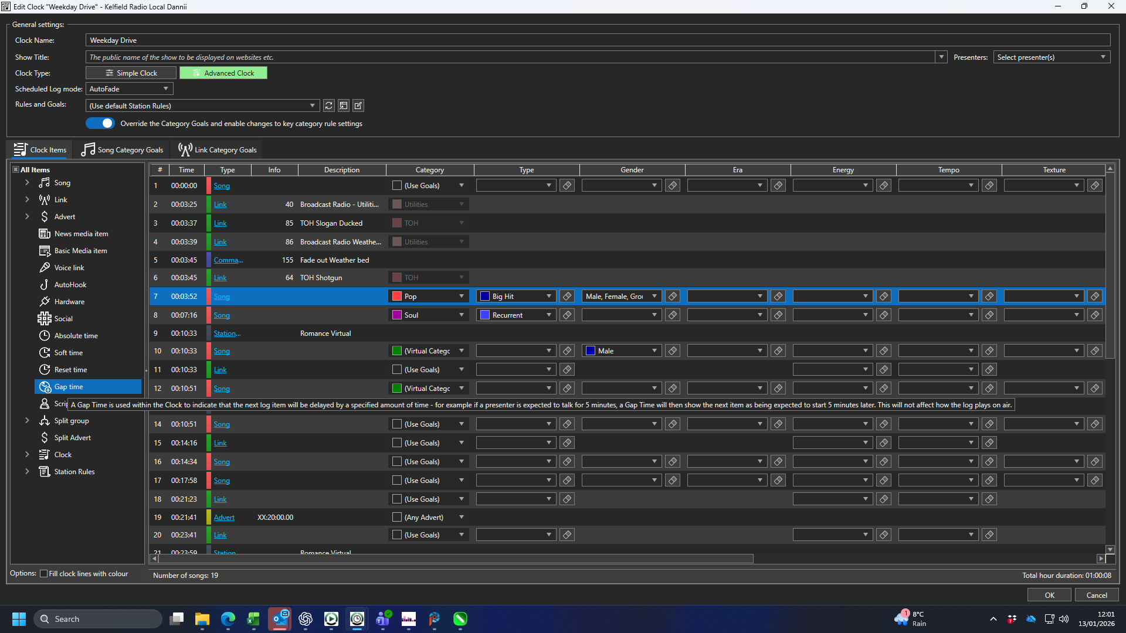The width and height of the screenshot is (1126, 633).
Task: Tick the All Items checkbox
Action: pos(16,170)
